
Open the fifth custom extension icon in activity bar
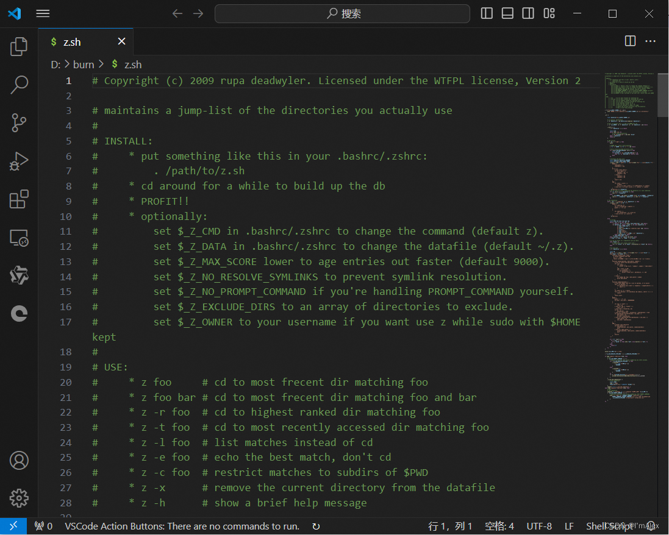19,275
